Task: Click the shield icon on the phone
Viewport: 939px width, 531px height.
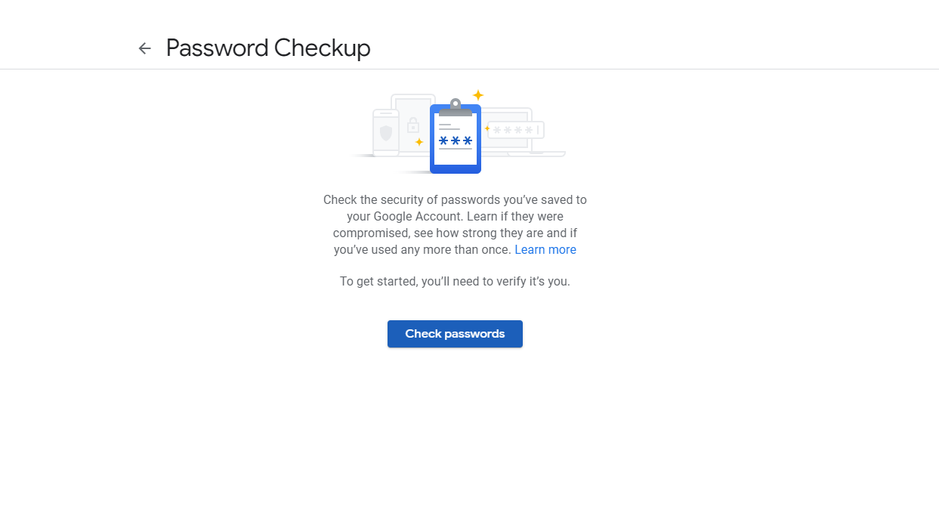Action: 386,133
